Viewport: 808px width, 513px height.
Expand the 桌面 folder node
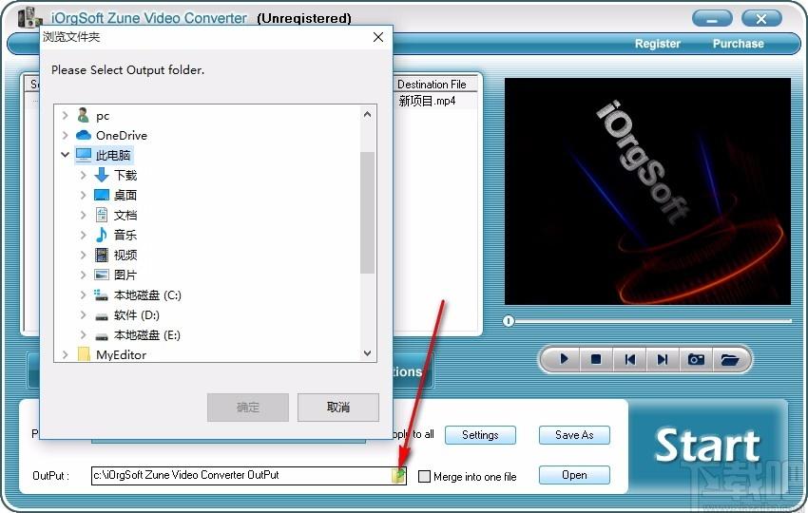[x=83, y=195]
